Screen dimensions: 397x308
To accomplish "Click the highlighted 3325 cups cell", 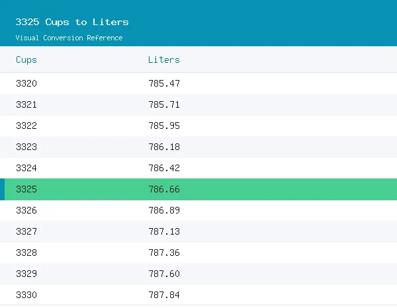I will click(x=26, y=189).
